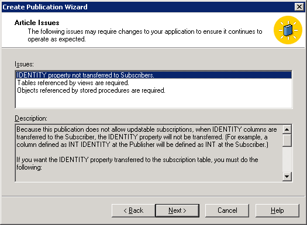Select Tables referenced by views are required
Image resolution: width=307 pixels, height=225 pixels.
pyautogui.click(x=73, y=83)
